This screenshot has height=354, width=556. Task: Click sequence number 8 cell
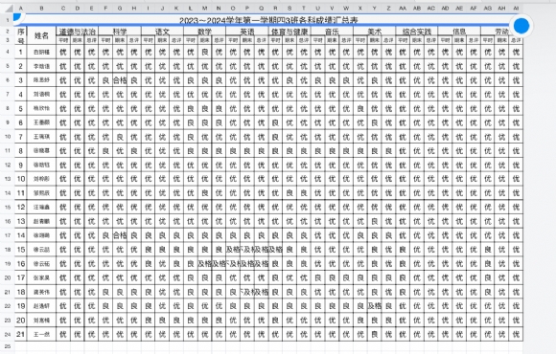click(x=21, y=151)
